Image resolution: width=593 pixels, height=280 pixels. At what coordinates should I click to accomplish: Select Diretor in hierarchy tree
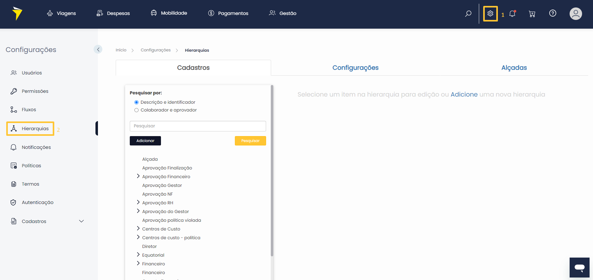pos(149,246)
